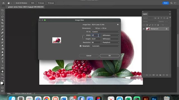Open Width units Millimeters dropdown
Viewport: 179px width, 100px height.
click(110, 35)
